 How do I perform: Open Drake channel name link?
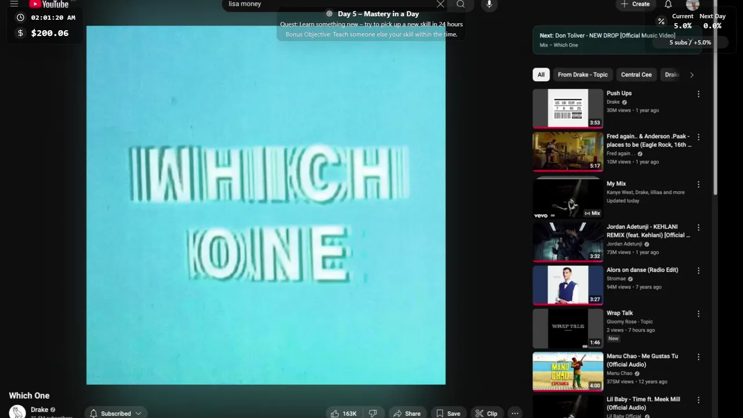(39, 410)
